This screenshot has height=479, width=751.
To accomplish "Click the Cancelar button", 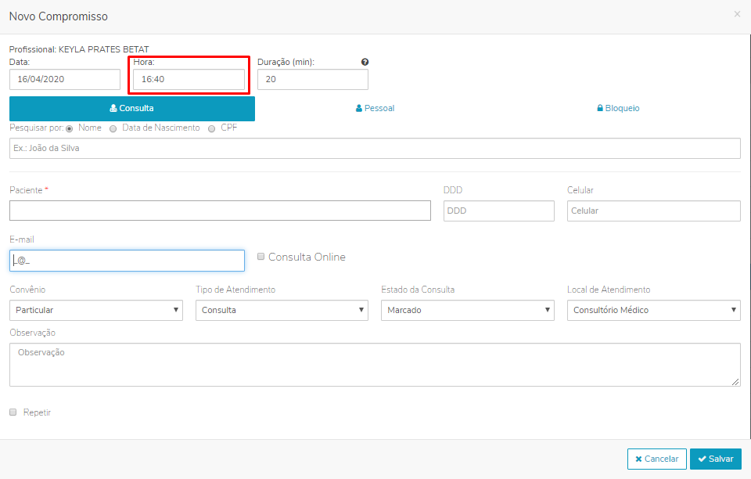I will tap(657, 459).
